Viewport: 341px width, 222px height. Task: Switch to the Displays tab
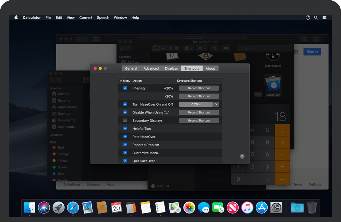171,68
